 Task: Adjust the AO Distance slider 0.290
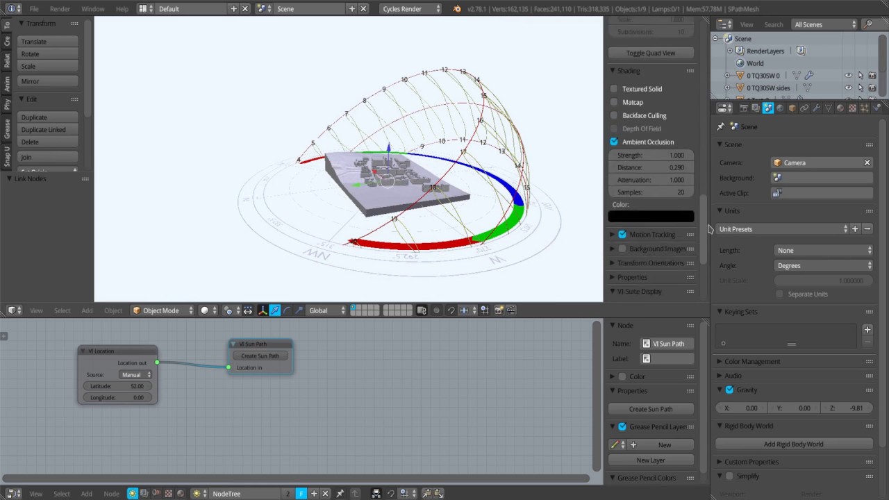click(651, 167)
